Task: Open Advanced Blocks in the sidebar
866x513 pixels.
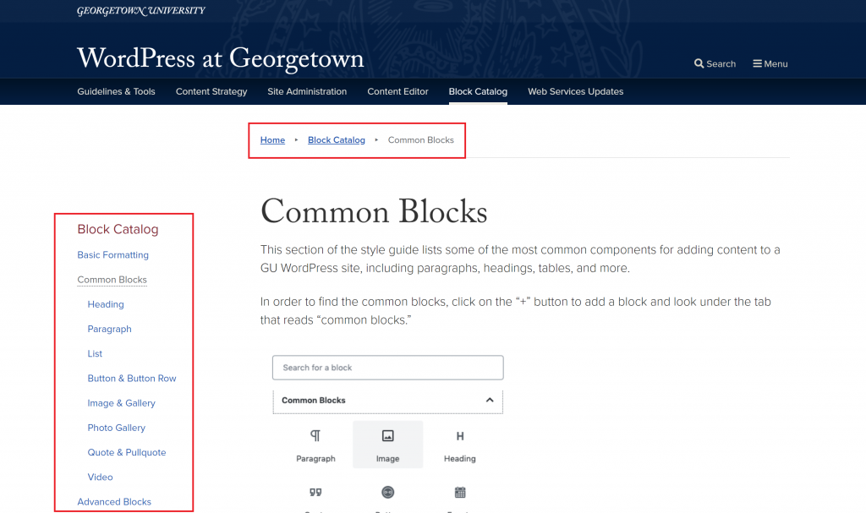Action: point(114,502)
